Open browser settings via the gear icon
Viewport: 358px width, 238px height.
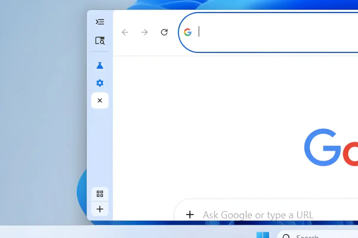point(100,83)
